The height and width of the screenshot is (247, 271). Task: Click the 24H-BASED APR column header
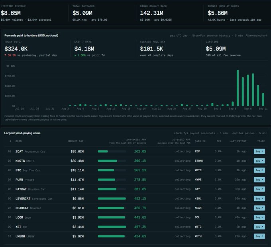pos(136,139)
